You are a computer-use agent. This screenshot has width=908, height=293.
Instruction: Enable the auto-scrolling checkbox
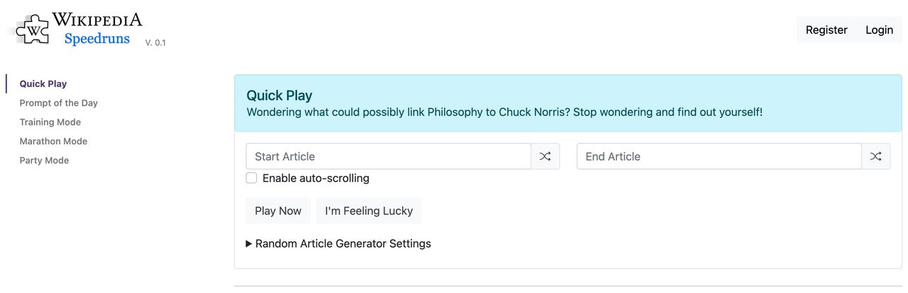click(251, 178)
